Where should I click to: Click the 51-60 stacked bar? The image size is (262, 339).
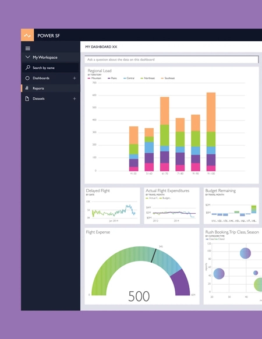pyautogui.click(x=149, y=150)
